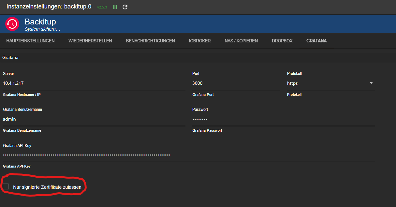Screen dimensions: 396x207
Task: Click the version label v2.5.3
Action: pos(102,7)
